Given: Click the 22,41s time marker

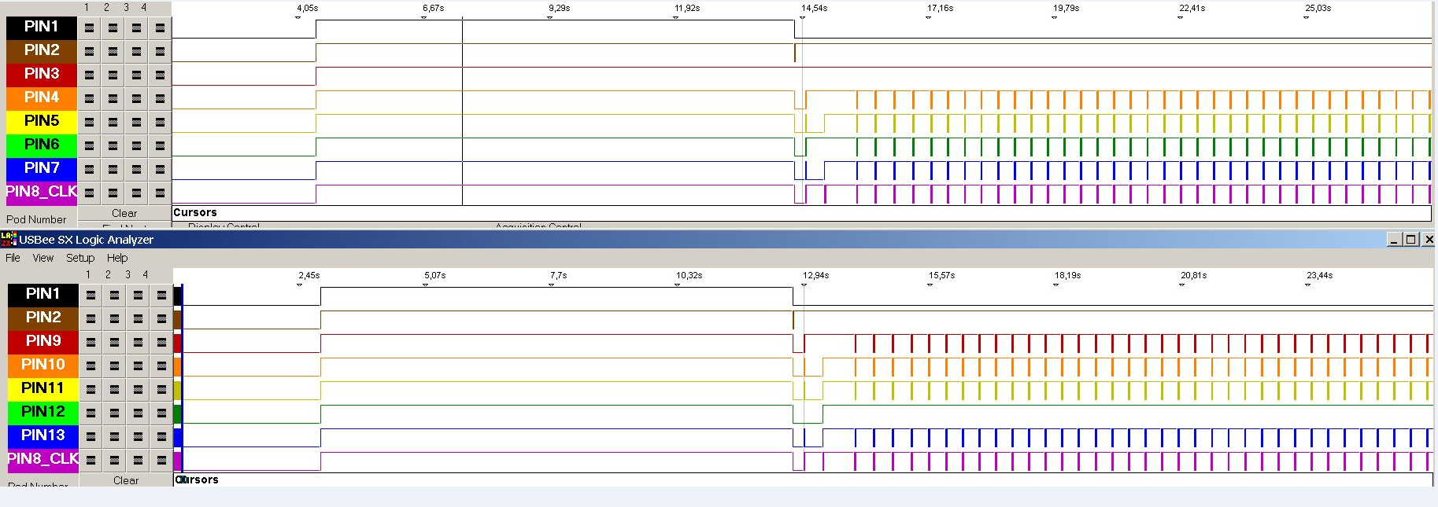Looking at the screenshot, I should pyautogui.click(x=1192, y=9).
